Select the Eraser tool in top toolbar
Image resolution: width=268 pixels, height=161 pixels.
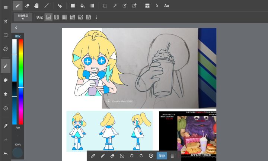27,6
